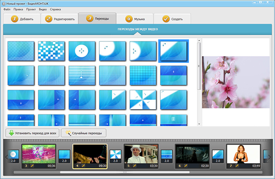This screenshot has width=275, height=179.
Task: Click the pencil edit icon on clip 4
Action: [x=83, y=165]
